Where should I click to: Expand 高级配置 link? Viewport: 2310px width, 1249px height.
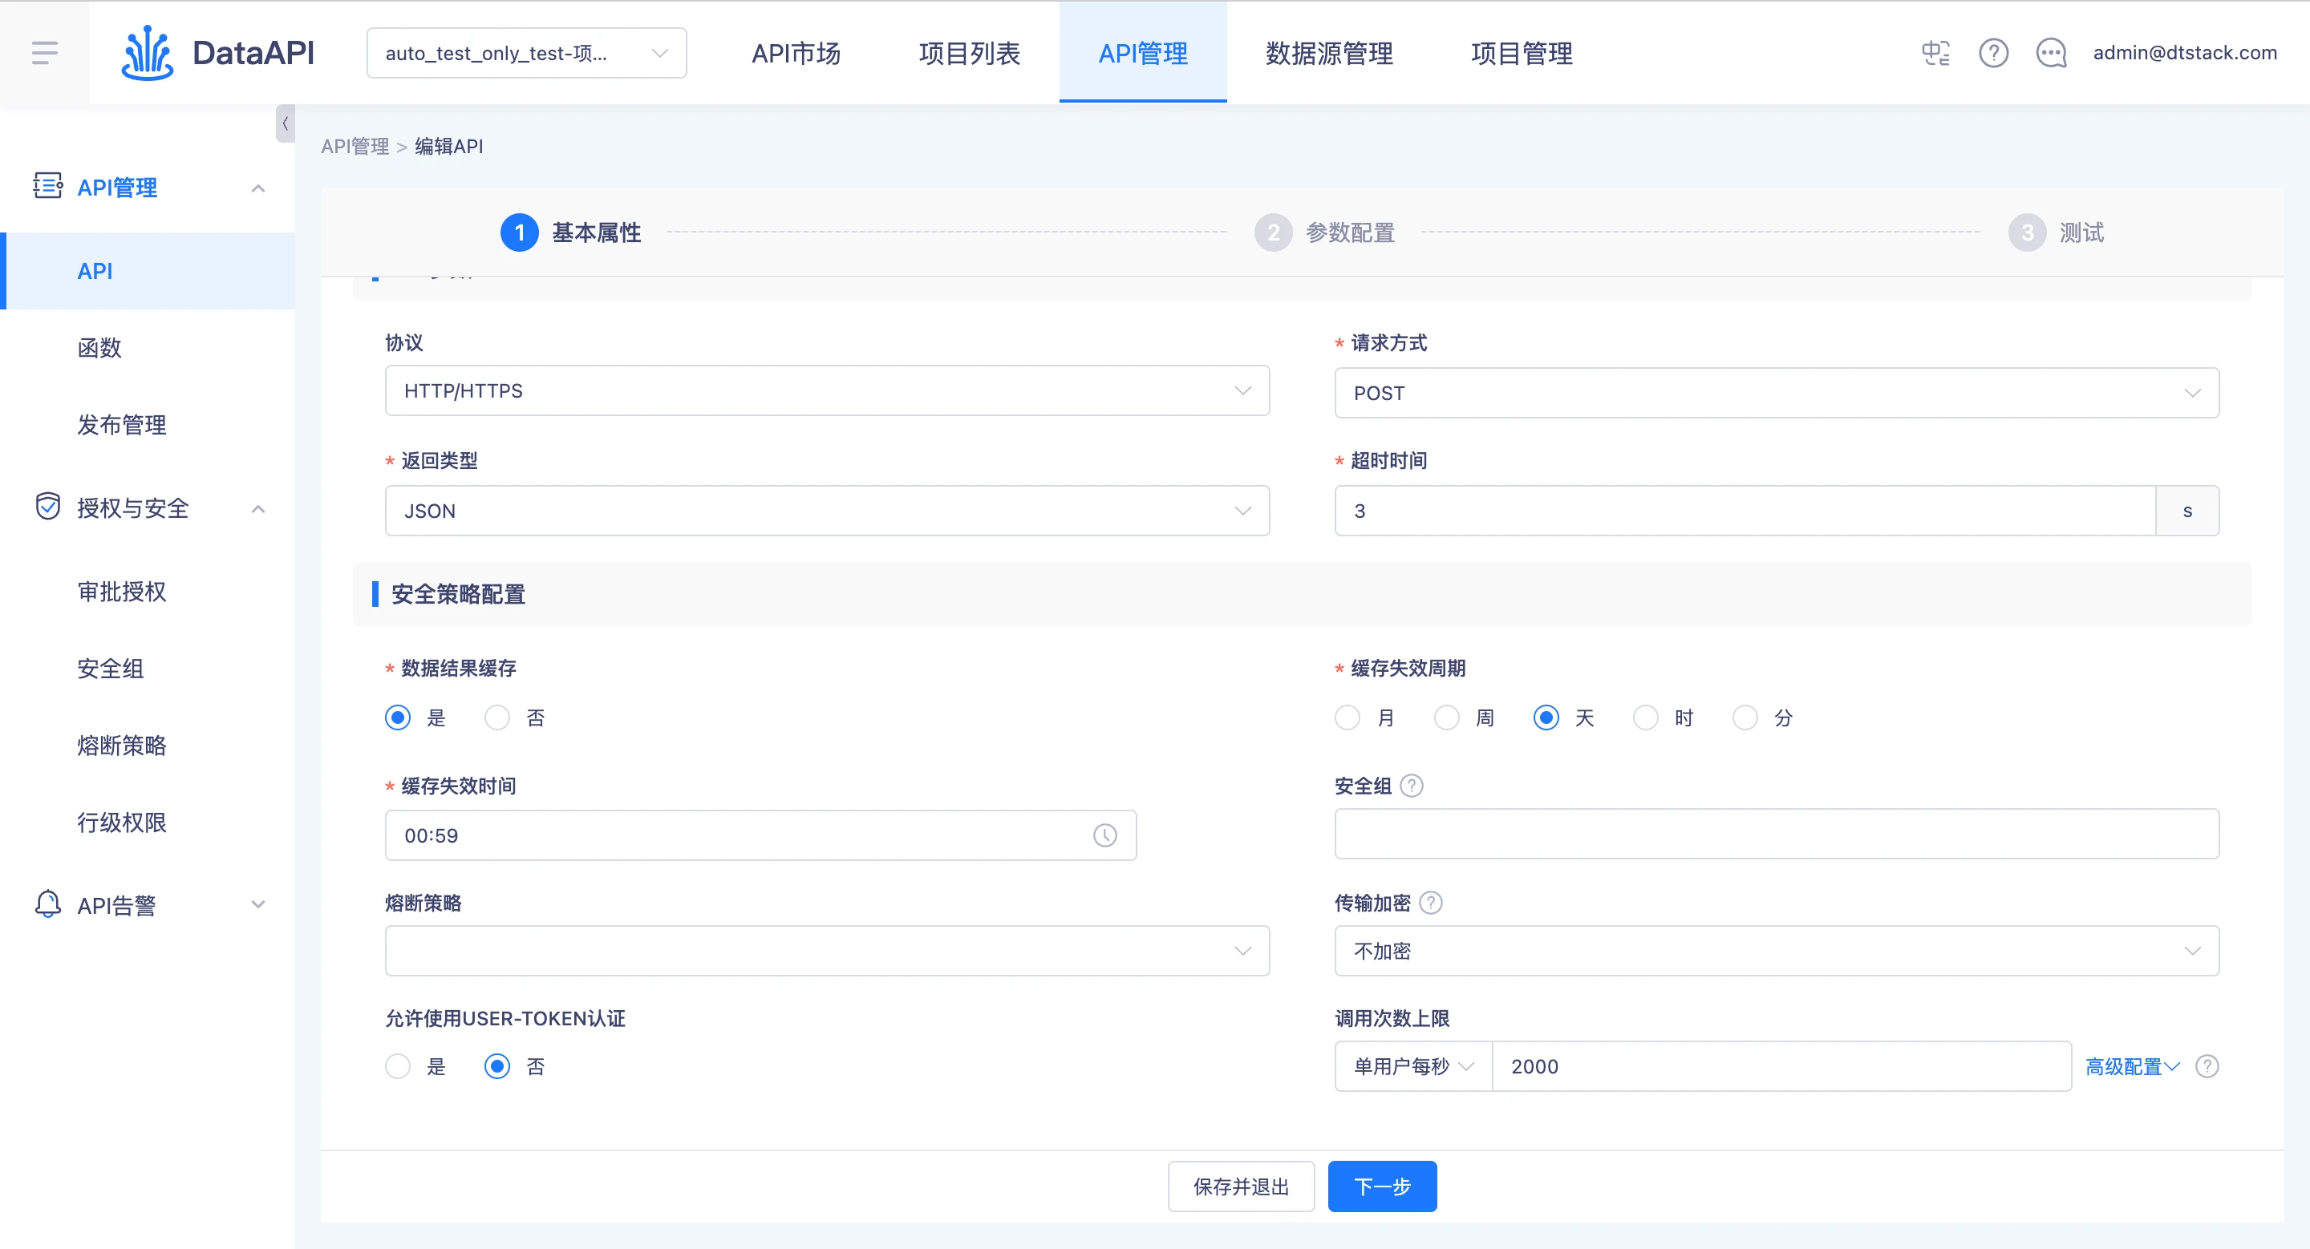tap(2132, 1066)
